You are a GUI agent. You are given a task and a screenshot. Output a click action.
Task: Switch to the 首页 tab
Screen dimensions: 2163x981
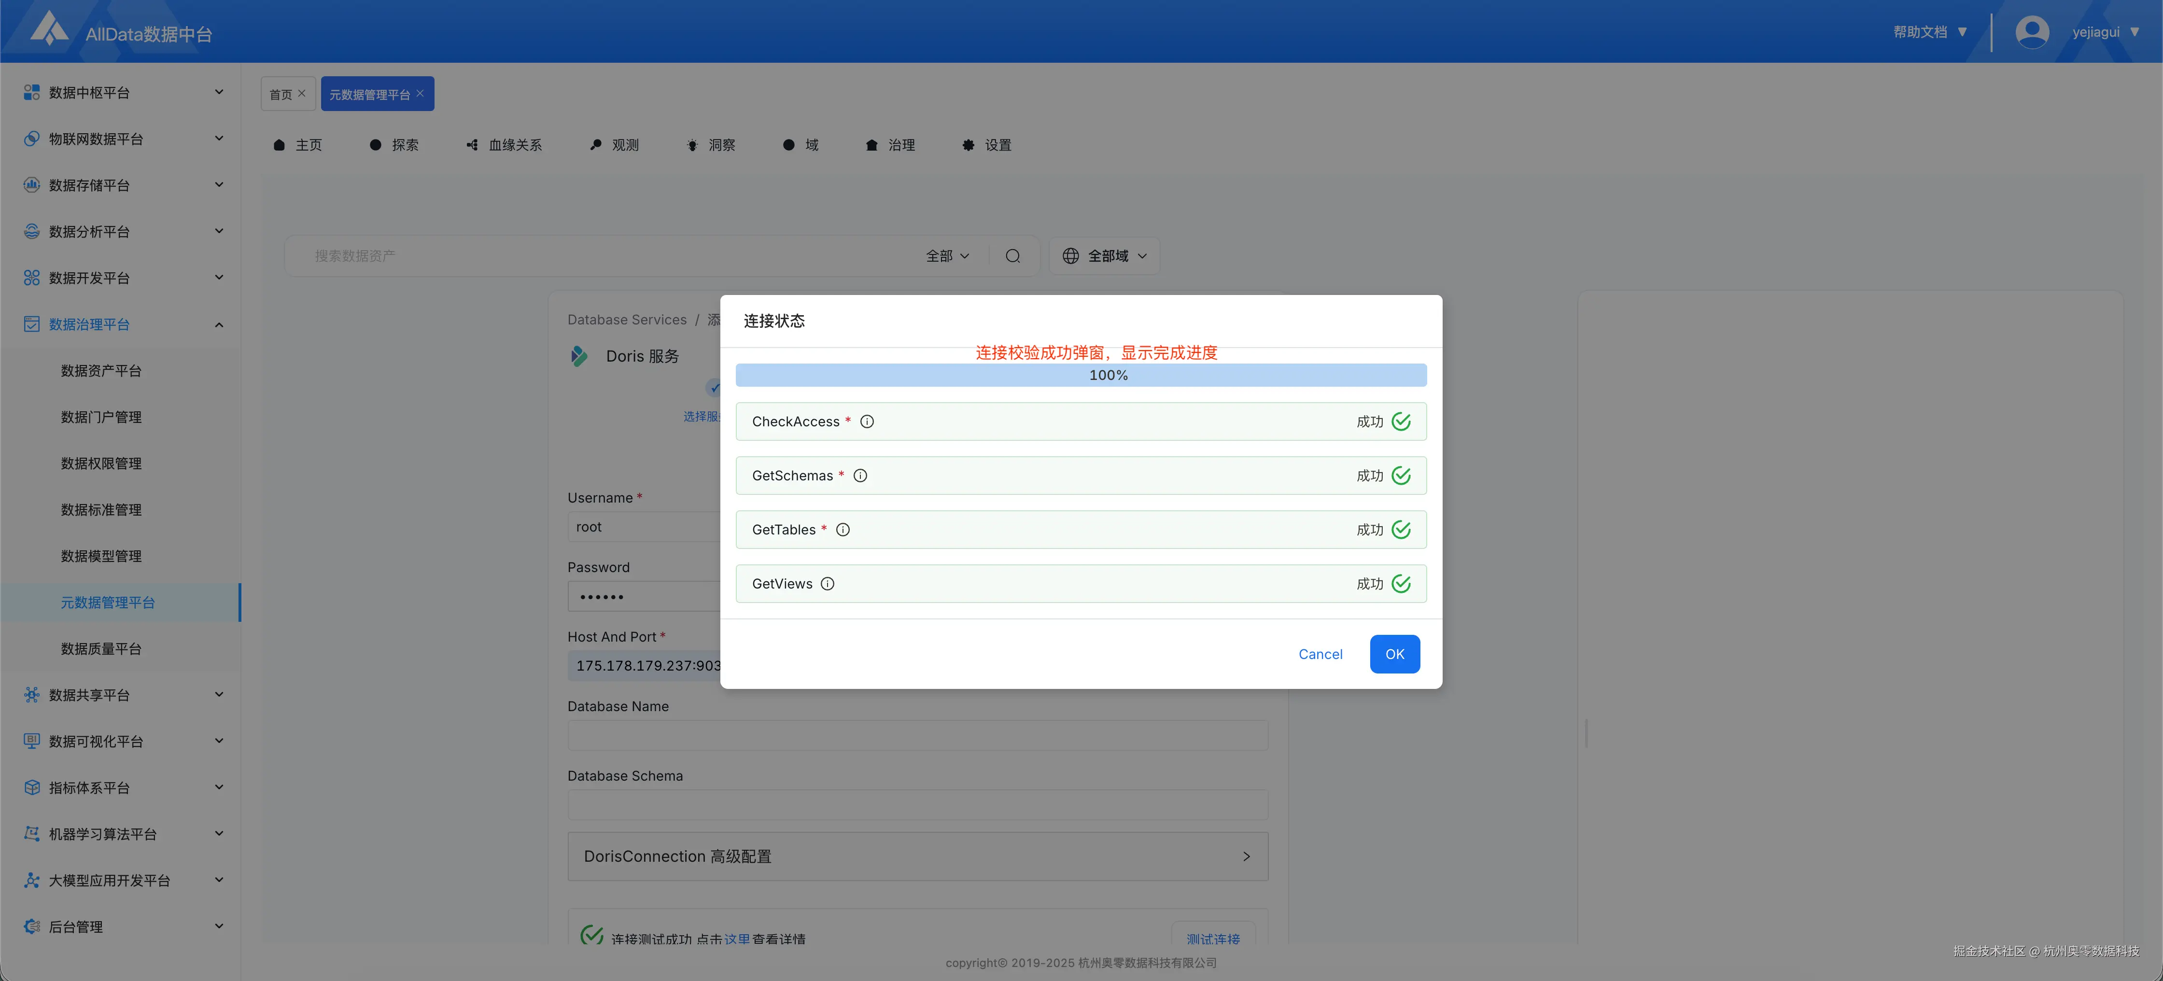281,93
